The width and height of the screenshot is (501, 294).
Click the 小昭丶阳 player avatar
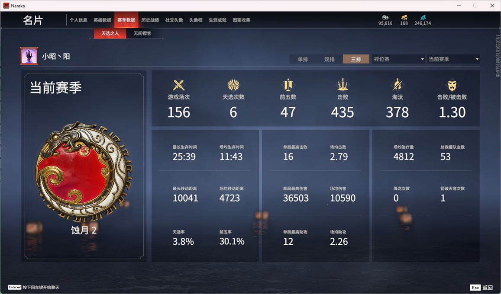pos(29,56)
